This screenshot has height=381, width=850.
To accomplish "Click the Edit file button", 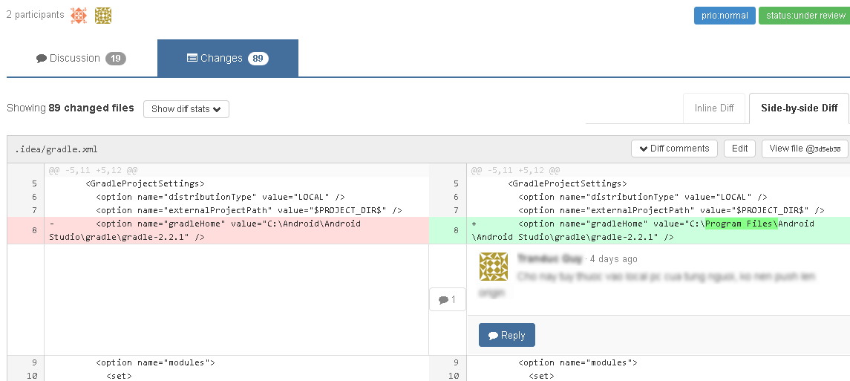I will pyautogui.click(x=739, y=149).
